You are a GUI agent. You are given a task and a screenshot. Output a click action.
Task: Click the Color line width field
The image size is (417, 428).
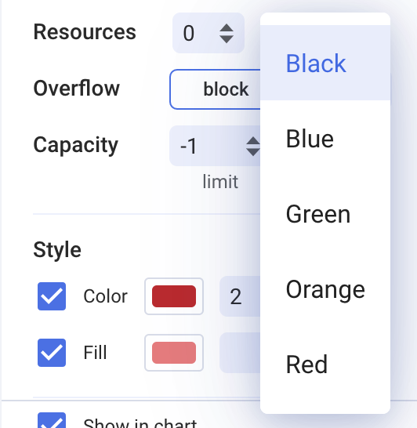240,296
